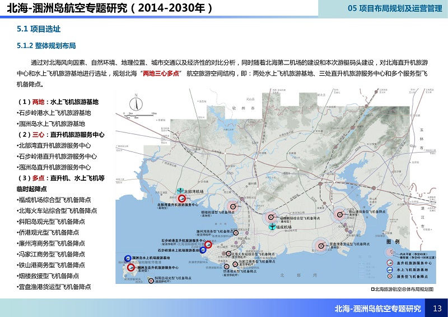
Task: Click the red 石步岭港直升机旅游服务中心 marker
Action: (x=208, y=245)
